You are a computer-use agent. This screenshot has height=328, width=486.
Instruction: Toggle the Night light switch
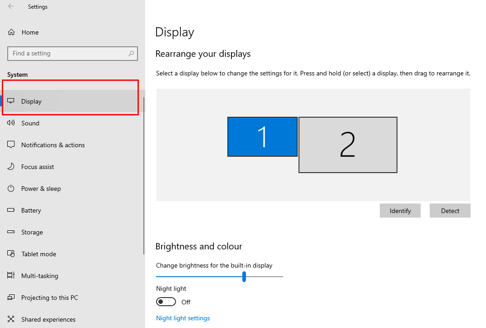pyautogui.click(x=166, y=302)
